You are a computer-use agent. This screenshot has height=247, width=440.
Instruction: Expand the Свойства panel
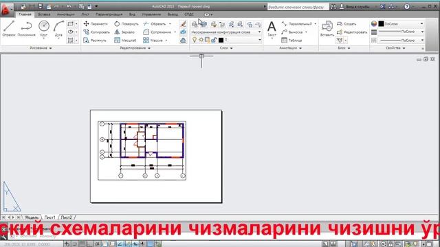pos(395,48)
